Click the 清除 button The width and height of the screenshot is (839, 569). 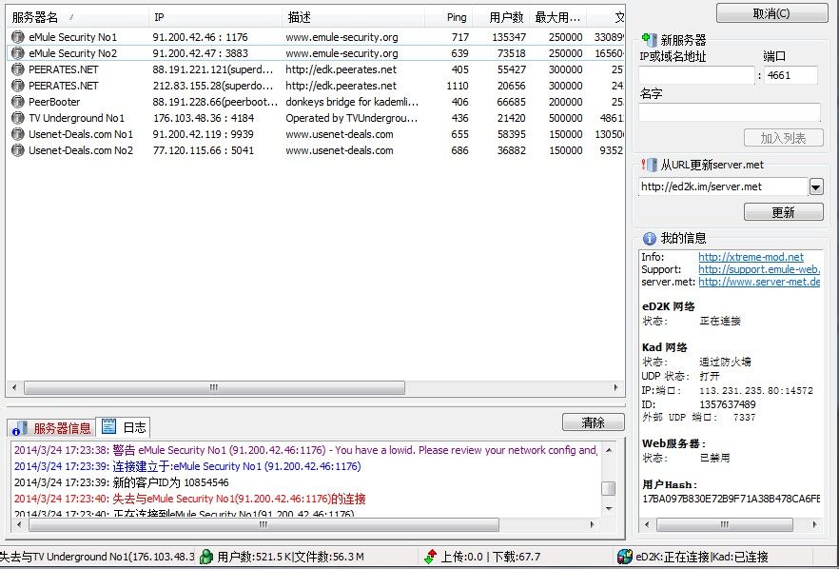593,422
